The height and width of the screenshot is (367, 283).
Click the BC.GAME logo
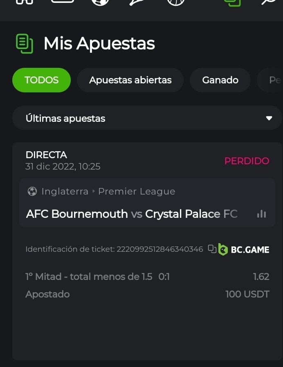pos(244,249)
